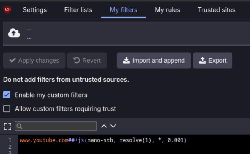250x154 pixels.
Task: Click the nano-stb scriptlet argument text
Action: pyautogui.click(x=100, y=140)
